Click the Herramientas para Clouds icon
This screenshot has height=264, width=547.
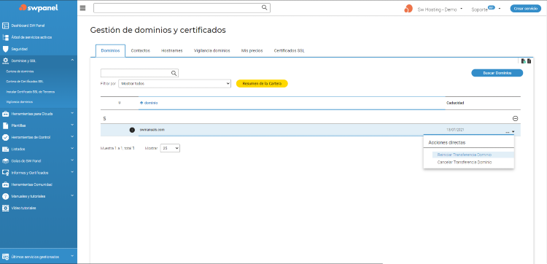(x=5, y=114)
